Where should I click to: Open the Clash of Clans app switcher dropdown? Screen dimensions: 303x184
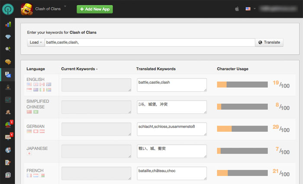[65, 6]
